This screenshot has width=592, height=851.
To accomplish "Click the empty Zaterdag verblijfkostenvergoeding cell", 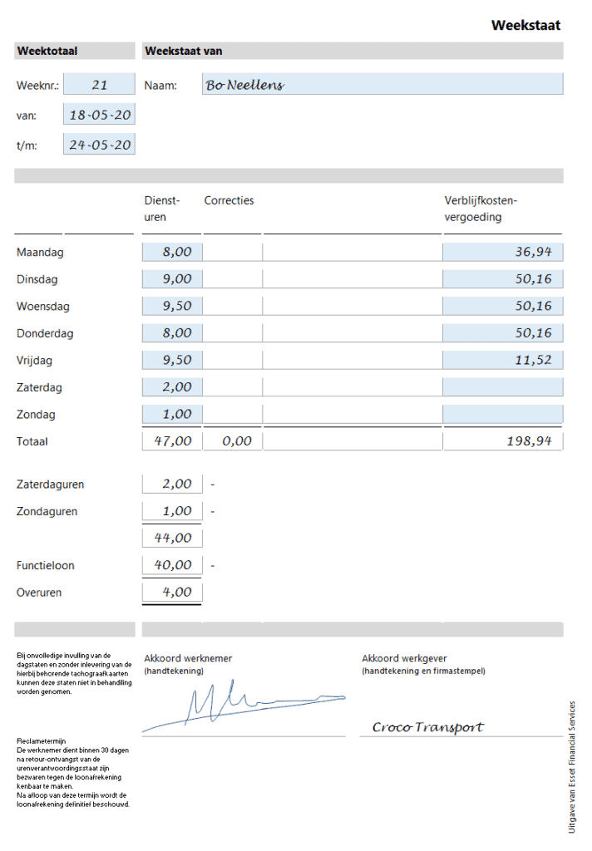I will tap(502, 387).
